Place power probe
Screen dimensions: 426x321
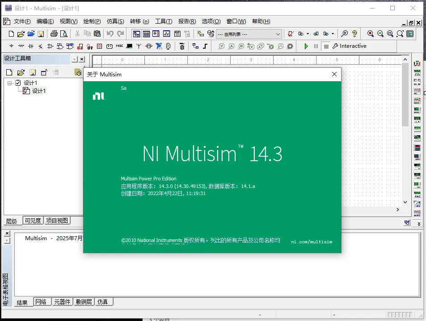[241, 46]
